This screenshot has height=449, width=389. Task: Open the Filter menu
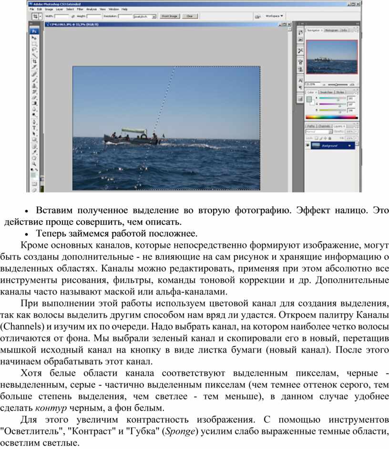click(79, 9)
